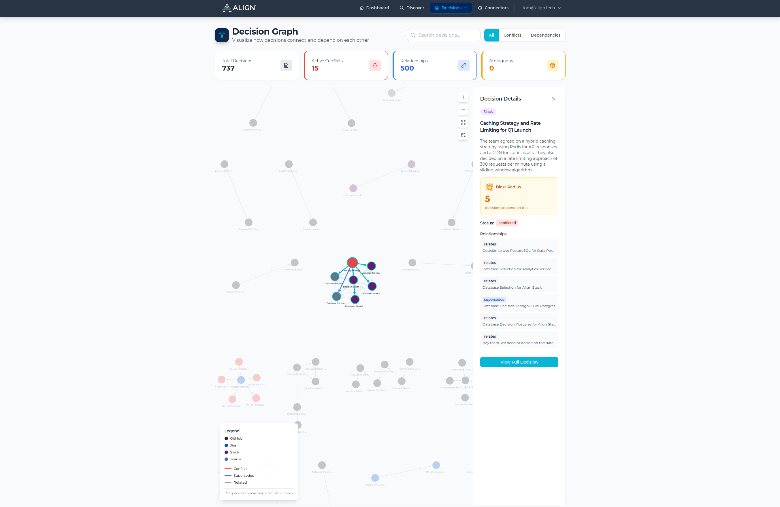The image size is (780, 507).
Task: Fit the graph to view
Action: 463,122
